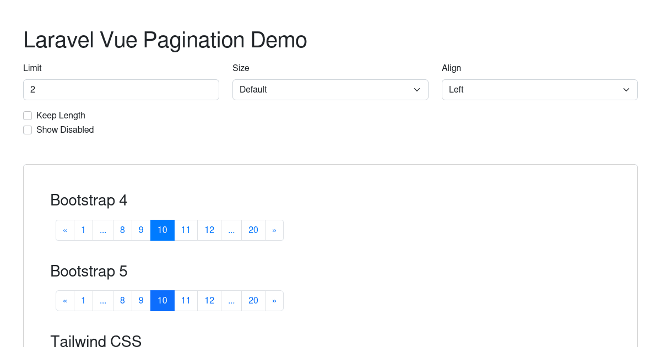Select page 11 in Bootstrap 4 pagination
Viewport: 661px width, 347px height.
pos(186,230)
